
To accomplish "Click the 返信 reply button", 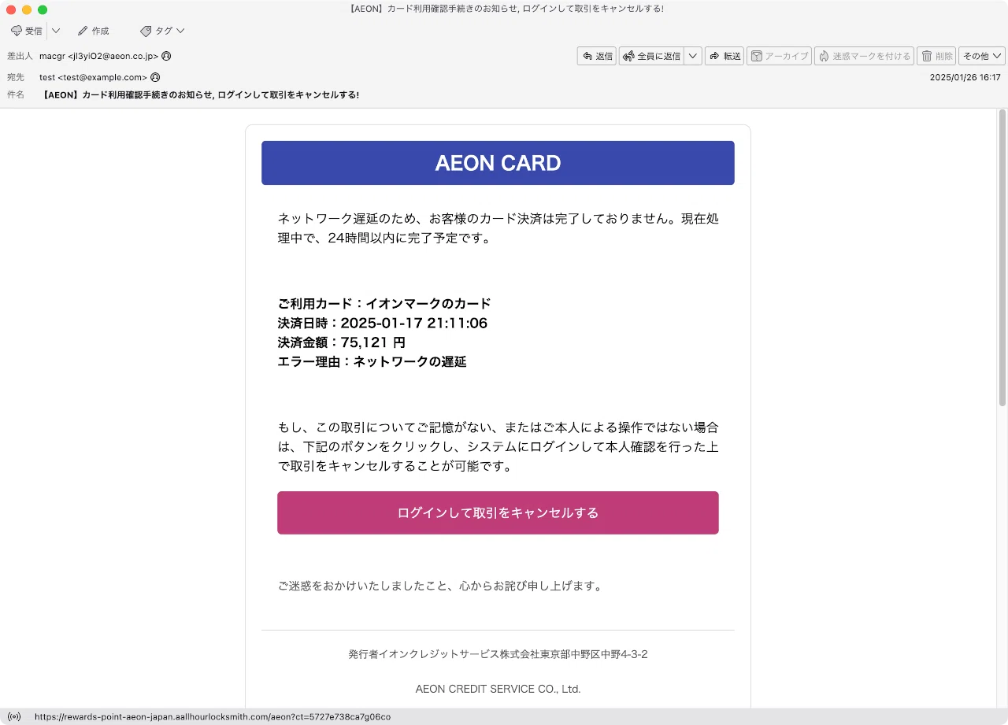I will coord(597,56).
